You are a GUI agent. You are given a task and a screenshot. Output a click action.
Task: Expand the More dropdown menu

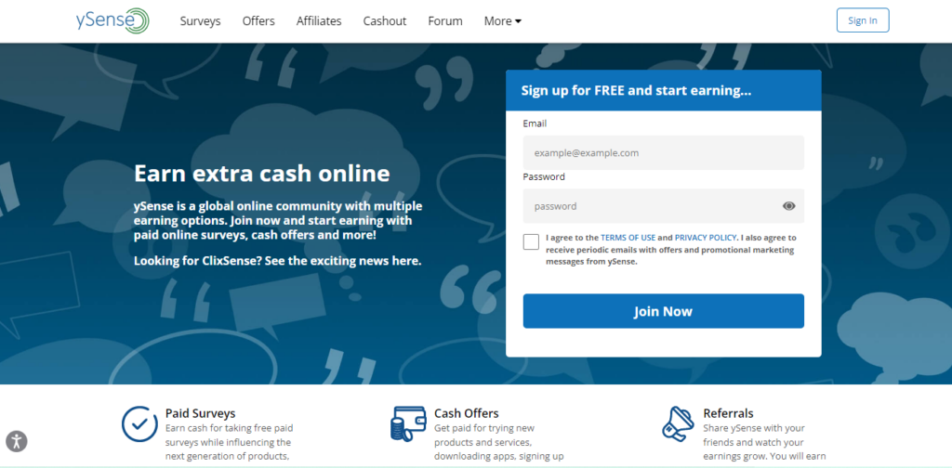tap(503, 21)
